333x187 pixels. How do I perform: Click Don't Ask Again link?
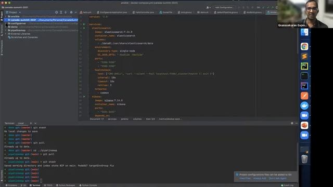click(x=277, y=178)
